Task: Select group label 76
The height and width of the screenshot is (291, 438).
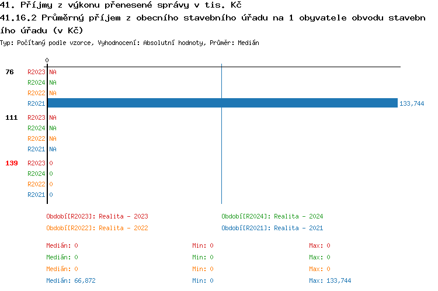Action: (10, 72)
